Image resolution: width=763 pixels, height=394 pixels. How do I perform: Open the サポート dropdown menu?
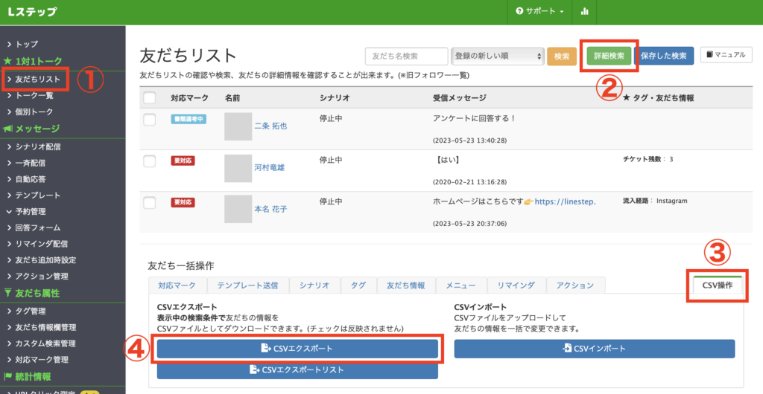point(539,12)
